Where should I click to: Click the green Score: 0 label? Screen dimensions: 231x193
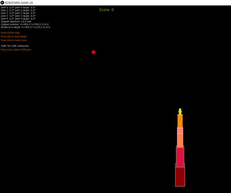coord(106,10)
